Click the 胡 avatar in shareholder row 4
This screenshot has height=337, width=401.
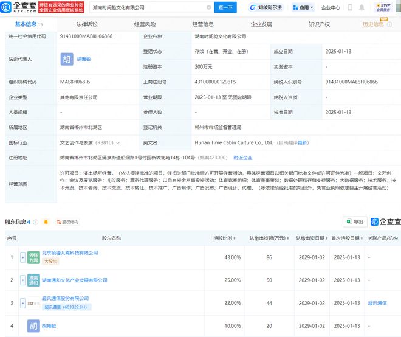click(x=33, y=326)
